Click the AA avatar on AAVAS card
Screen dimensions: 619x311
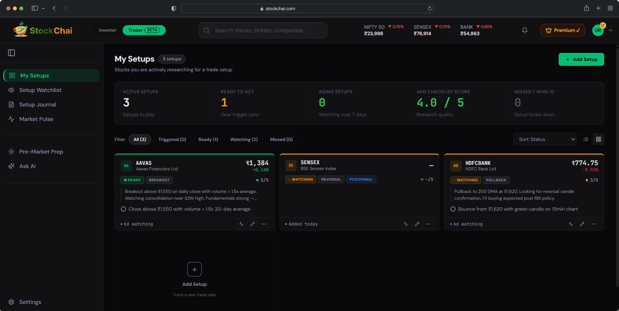pyautogui.click(x=126, y=166)
